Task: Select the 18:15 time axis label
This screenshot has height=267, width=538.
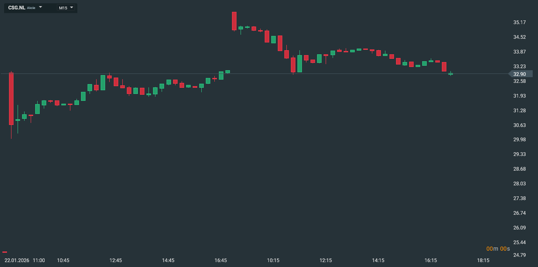Action: (x=483, y=260)
